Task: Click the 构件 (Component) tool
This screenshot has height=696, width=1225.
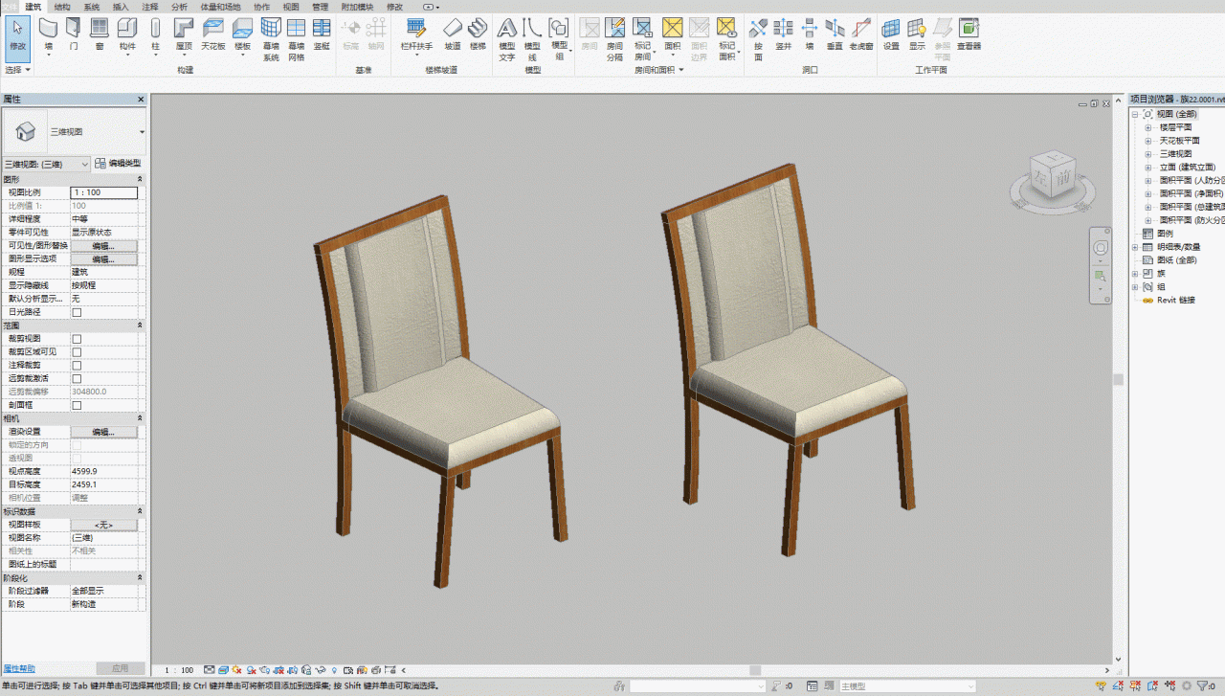Action: (x=127, y=35)
